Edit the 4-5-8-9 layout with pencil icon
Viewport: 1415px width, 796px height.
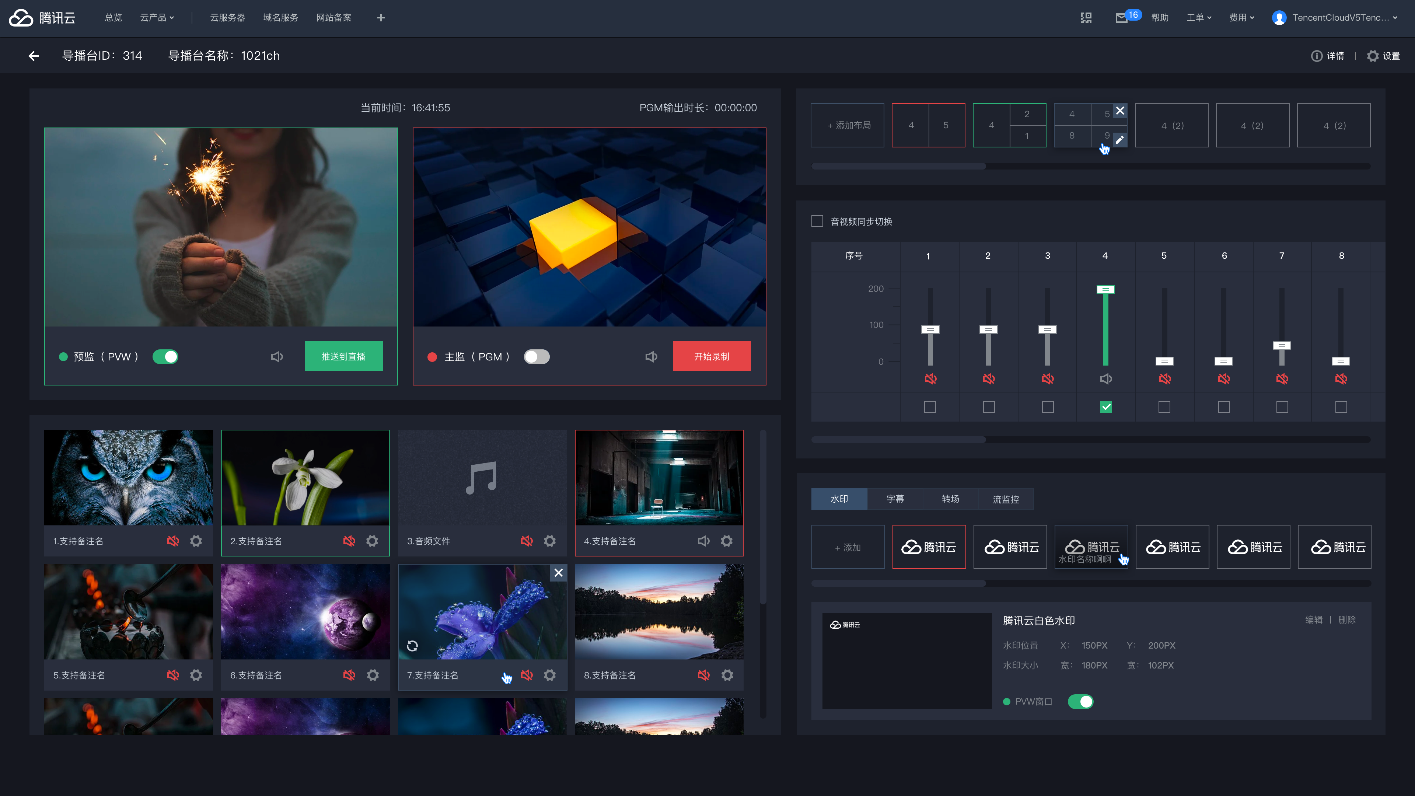point(1119,140)
